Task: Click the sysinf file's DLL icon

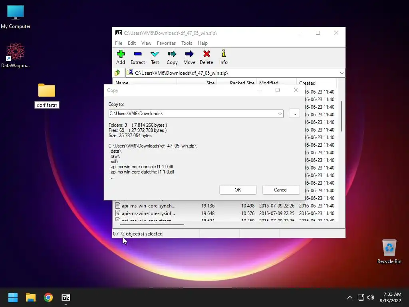Action: [118, 213]
